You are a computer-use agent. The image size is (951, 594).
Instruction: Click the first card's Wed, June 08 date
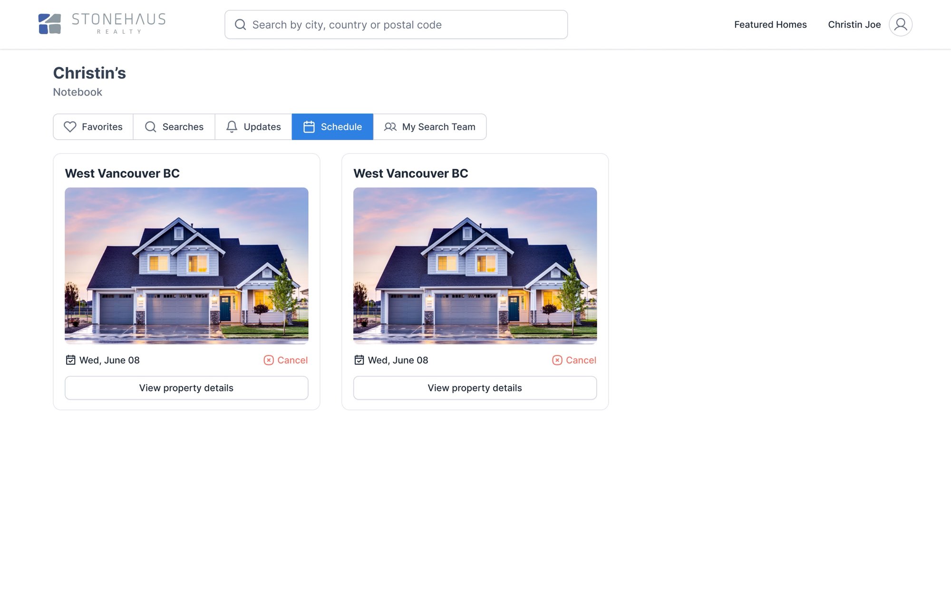pyautogui.click(x=109, y=360)
